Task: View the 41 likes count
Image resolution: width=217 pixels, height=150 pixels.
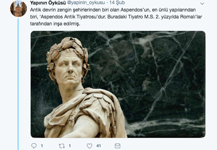Action: pos(99,146)
